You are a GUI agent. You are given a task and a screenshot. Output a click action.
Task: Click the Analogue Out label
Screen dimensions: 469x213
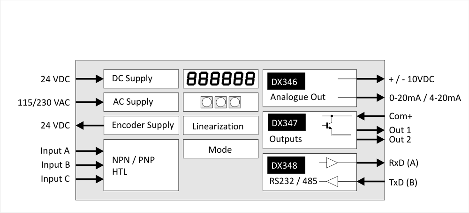[298, 98]
